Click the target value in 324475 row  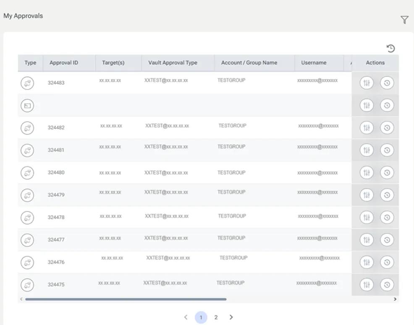tap(109, 283)
